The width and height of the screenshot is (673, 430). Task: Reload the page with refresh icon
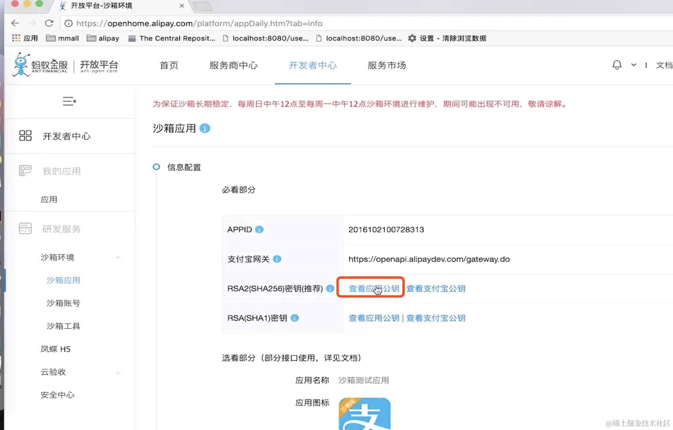tap(49, 23)
